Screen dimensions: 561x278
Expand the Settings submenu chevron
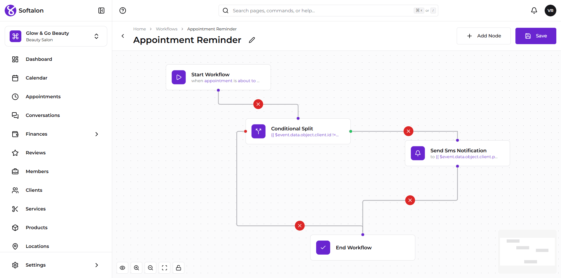[x=97, y=265]
